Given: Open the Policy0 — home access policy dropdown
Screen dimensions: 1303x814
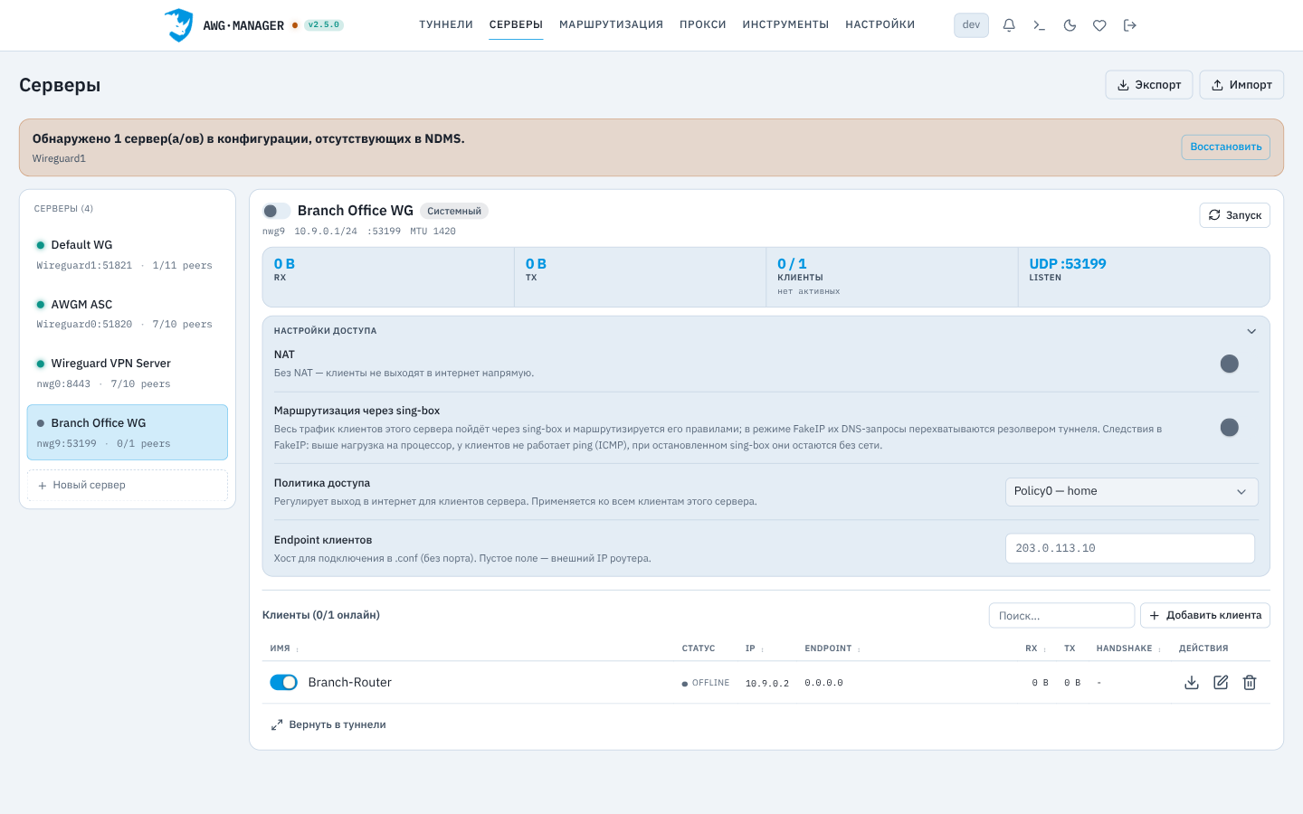Looking at the screenshot, I should (1131, 491).
